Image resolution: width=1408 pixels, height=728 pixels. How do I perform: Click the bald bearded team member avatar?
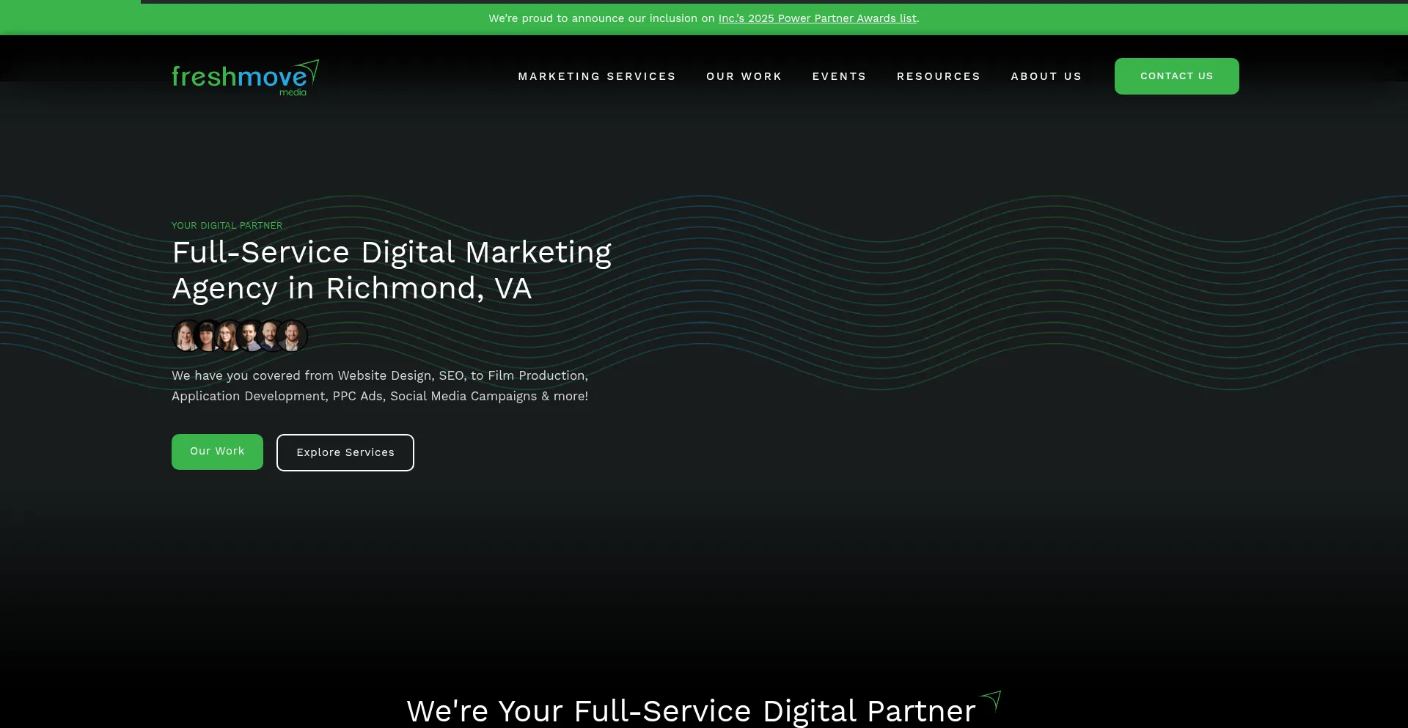[x=271, y=336]
